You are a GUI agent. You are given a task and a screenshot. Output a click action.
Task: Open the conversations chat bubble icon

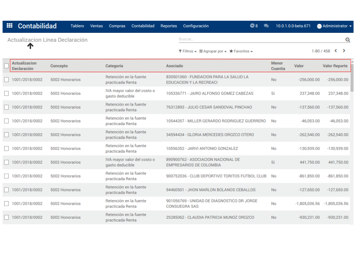coord(266,26)
